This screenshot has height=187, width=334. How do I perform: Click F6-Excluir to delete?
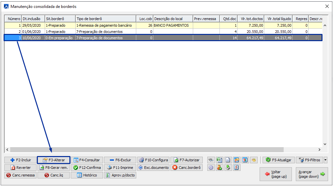[x=120, y=160]
